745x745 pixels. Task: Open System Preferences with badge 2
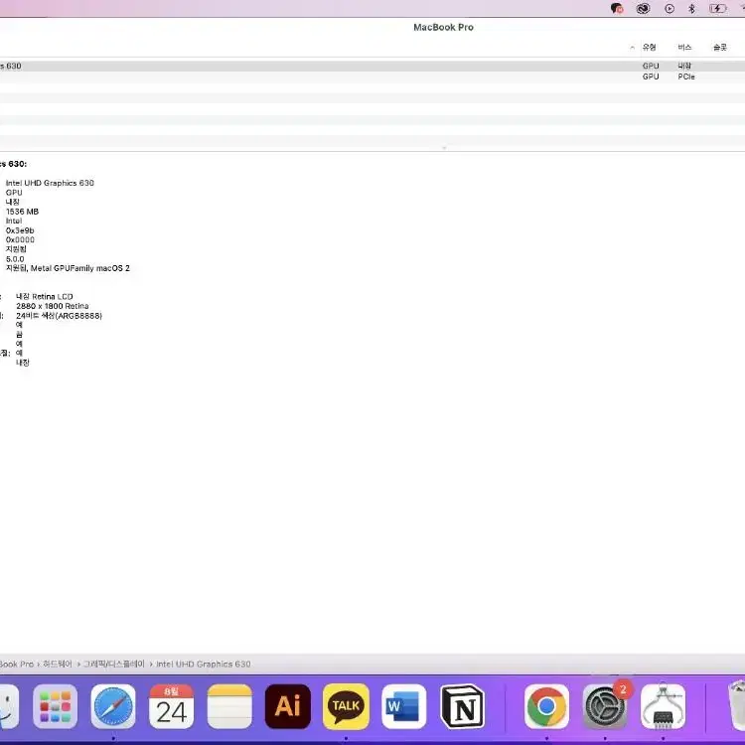point(604,706)
